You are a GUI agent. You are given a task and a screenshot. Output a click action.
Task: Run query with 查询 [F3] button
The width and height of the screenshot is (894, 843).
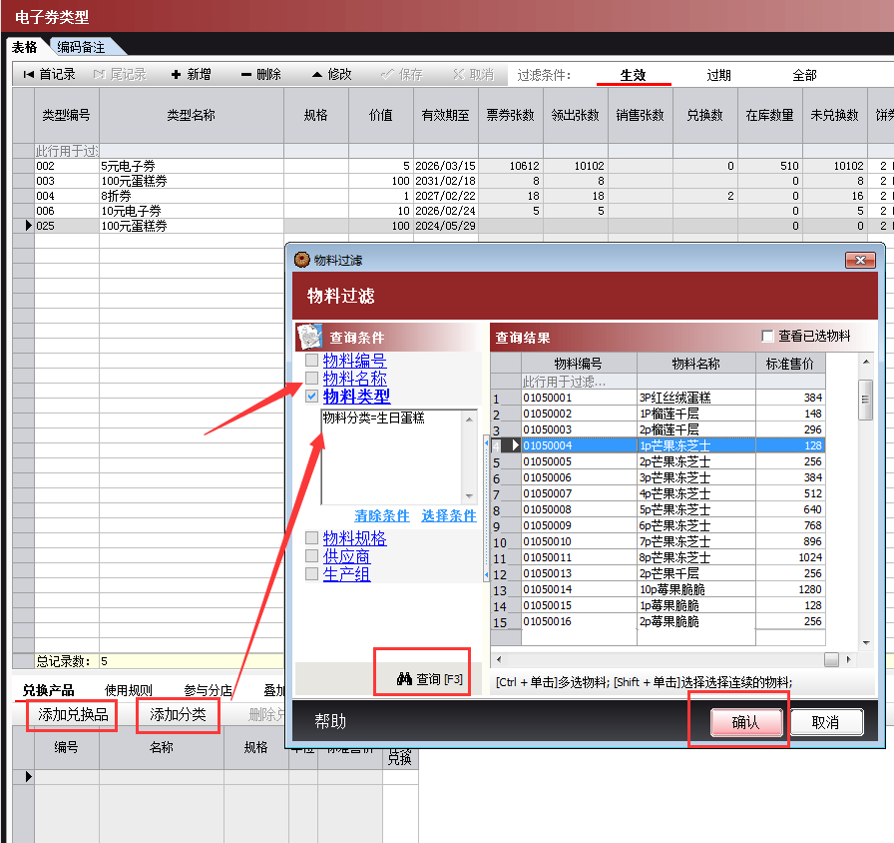pos(429,679)
